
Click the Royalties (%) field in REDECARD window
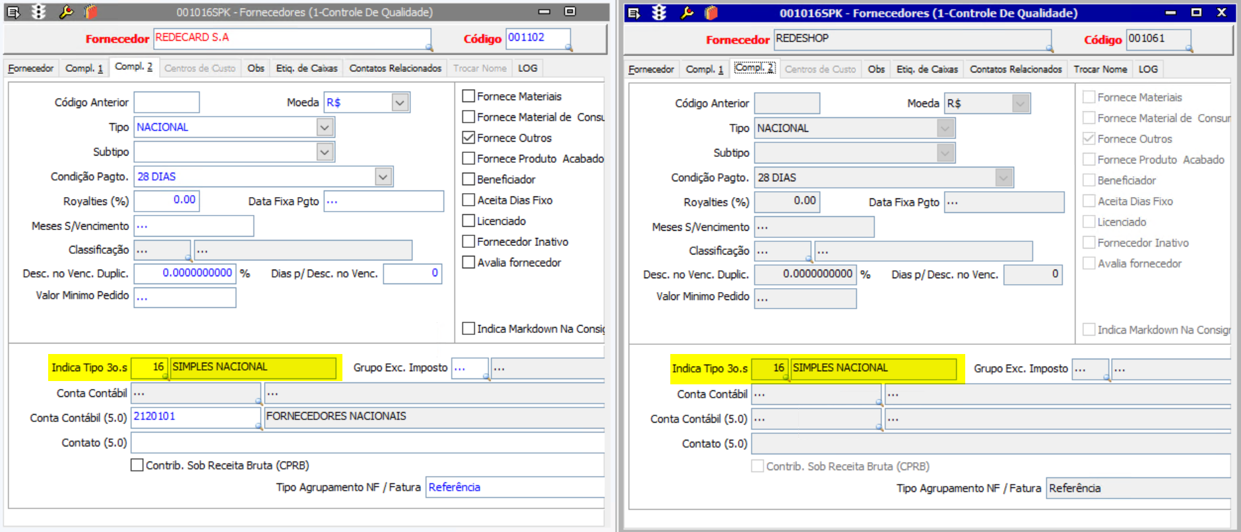(167, 200)
